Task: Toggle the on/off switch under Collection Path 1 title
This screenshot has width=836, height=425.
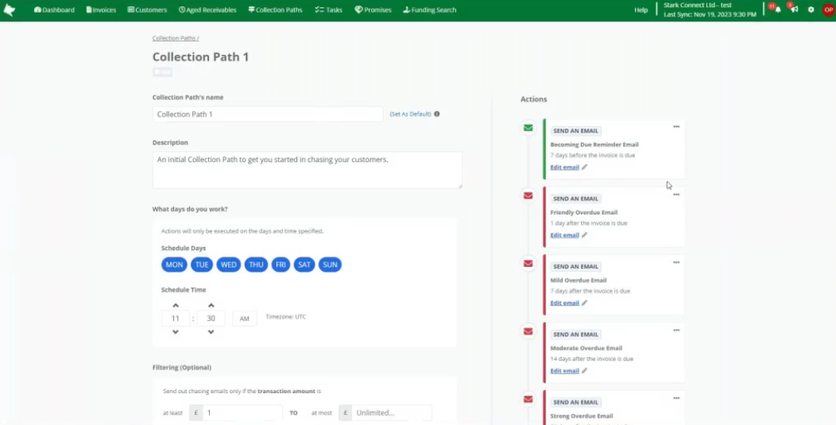Action: [x=162, y=72]
